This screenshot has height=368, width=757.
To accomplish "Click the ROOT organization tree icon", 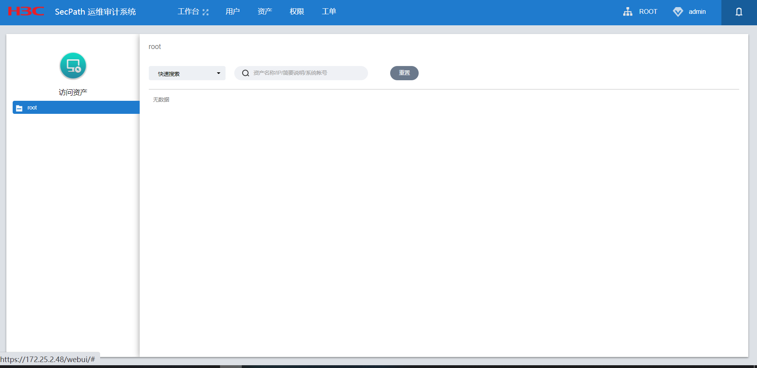I will point(628,11).
